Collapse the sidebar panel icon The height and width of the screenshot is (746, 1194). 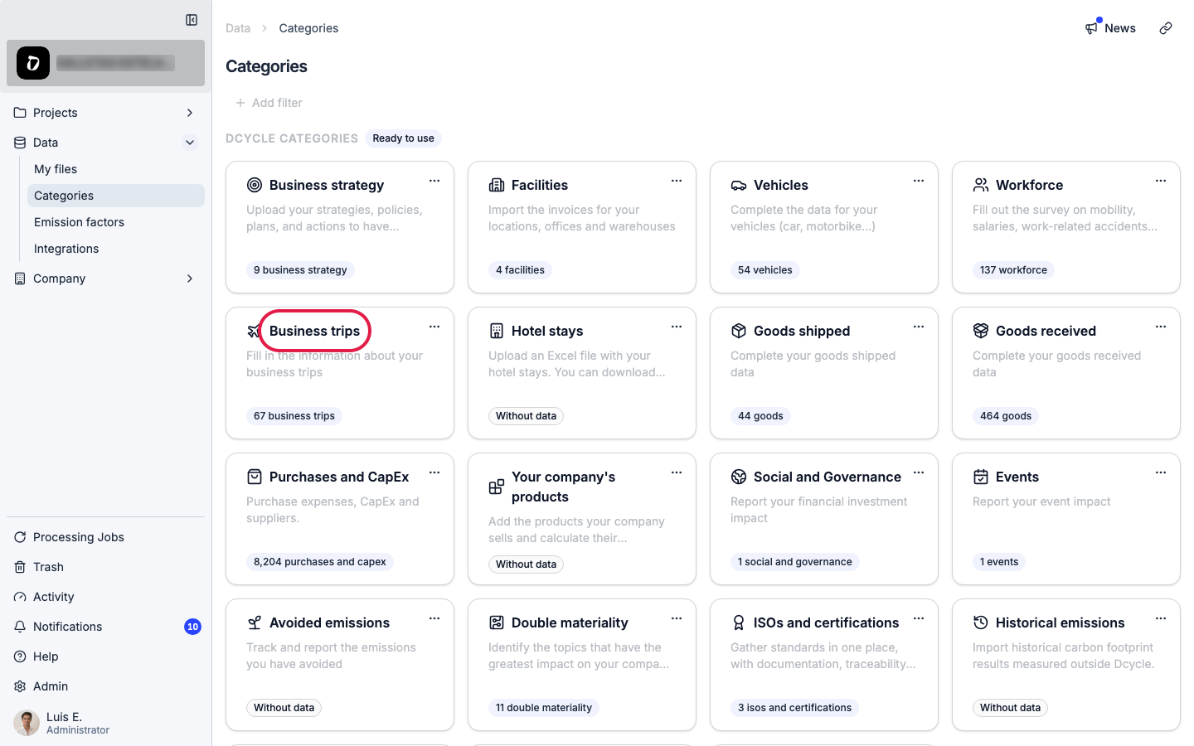click(x=192, y=20)
